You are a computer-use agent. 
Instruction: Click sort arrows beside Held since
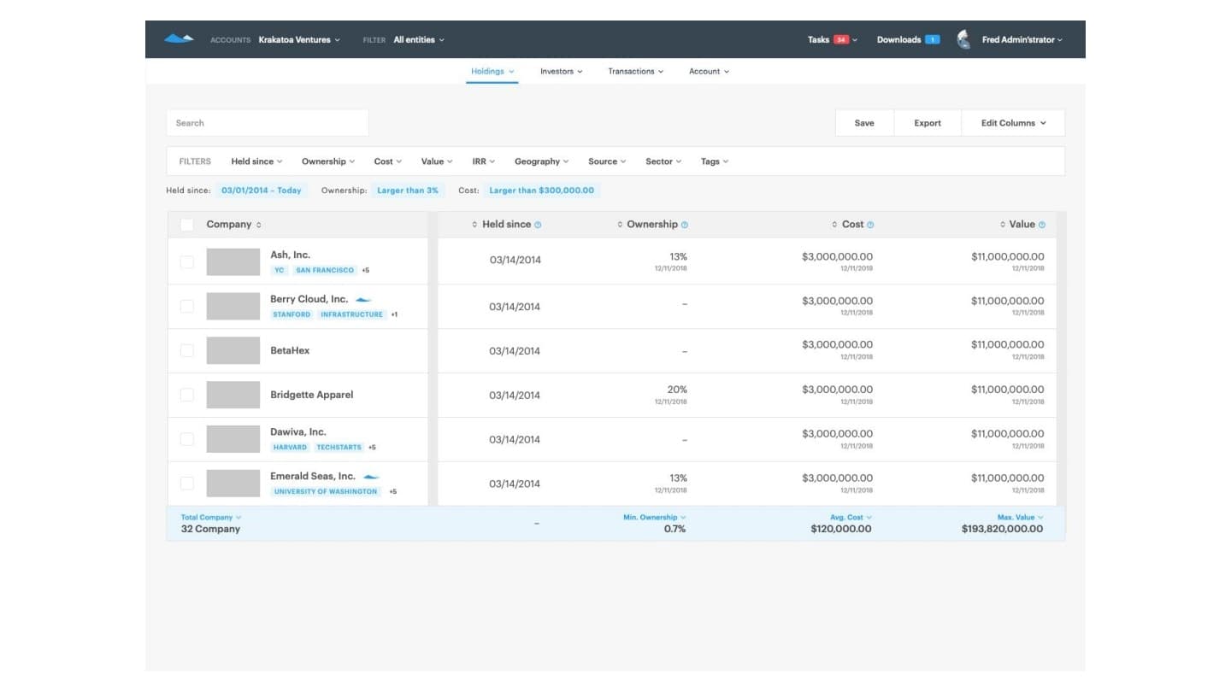(x=474, y=225)
